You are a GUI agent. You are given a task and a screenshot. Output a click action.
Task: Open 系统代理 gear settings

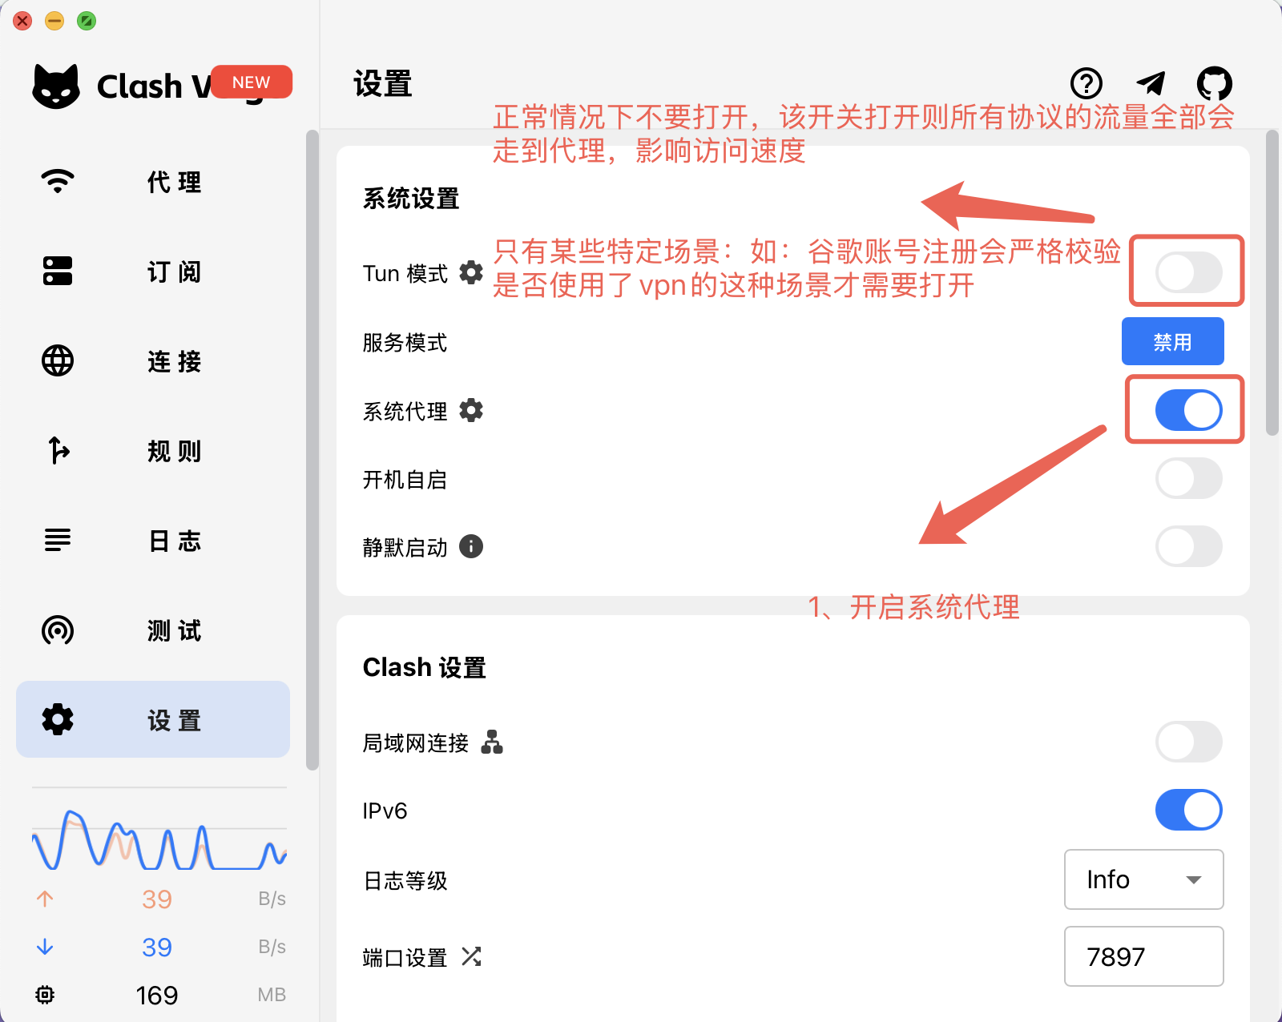[x=471, y=410]
